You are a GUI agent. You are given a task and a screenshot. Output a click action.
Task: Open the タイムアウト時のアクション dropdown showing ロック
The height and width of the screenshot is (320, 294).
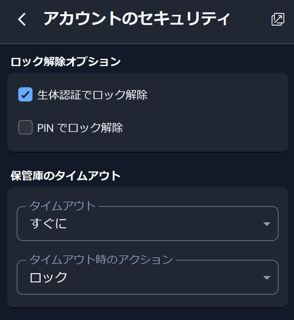(x=148, y=277)
